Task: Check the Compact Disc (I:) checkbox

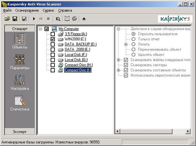Action: [x=53, y=70]
